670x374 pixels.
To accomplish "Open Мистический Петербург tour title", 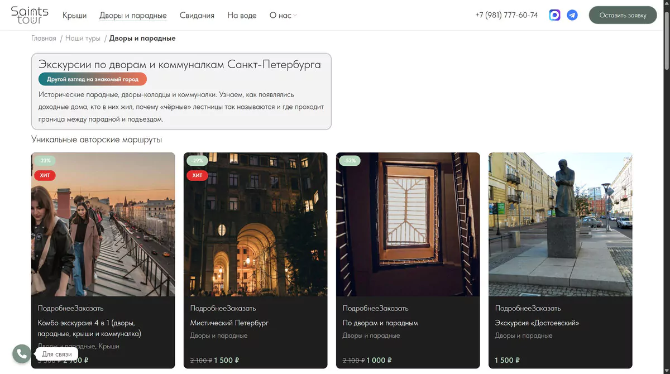I will 229,323.
